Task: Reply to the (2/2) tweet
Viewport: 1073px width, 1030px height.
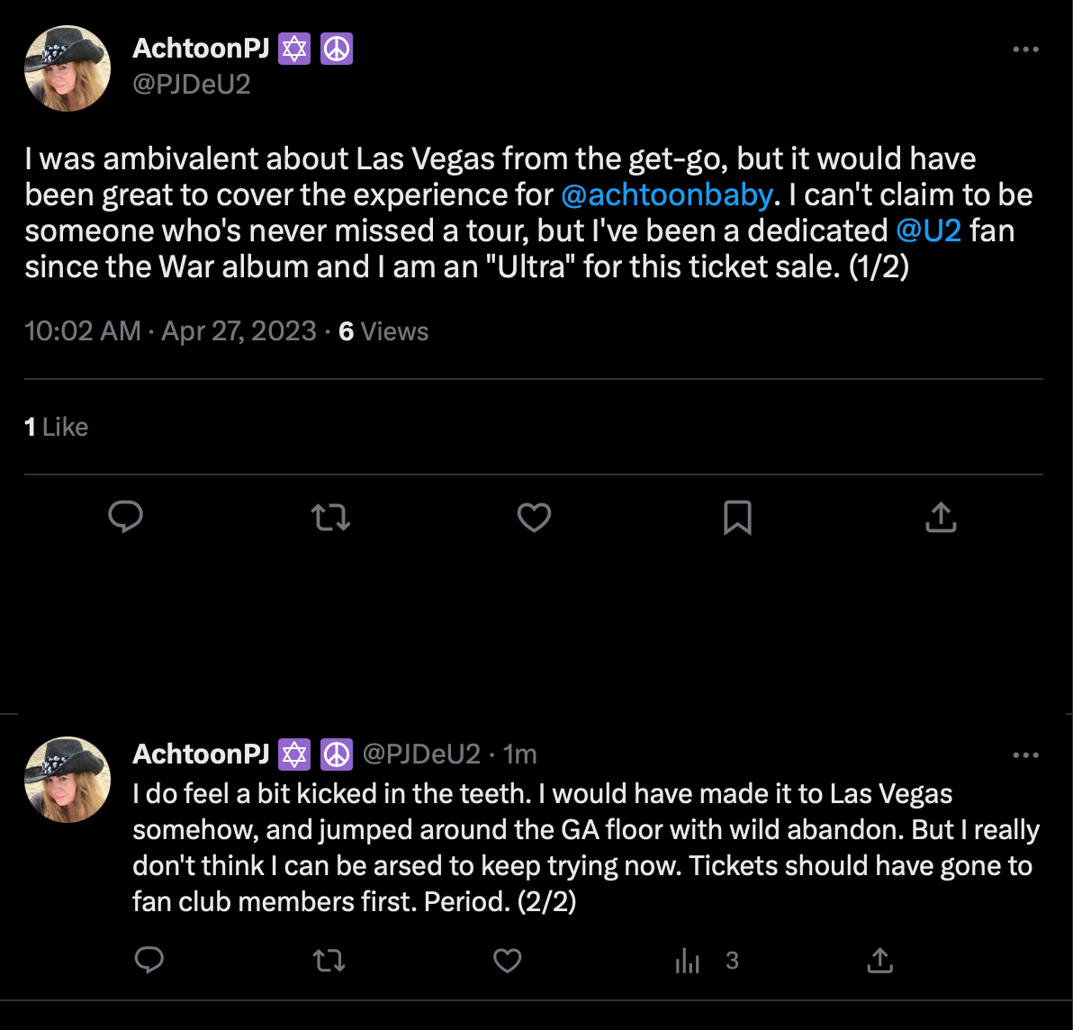Action: pos(149,961)
